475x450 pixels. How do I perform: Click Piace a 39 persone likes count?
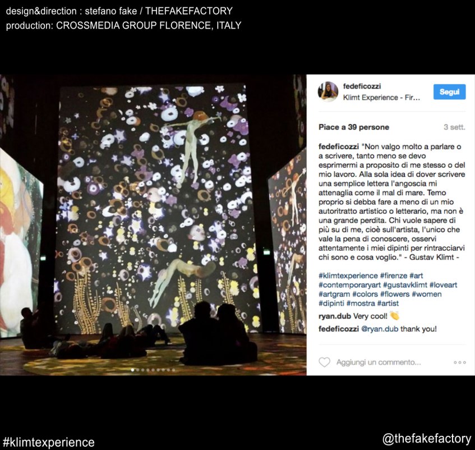[354, 127]
